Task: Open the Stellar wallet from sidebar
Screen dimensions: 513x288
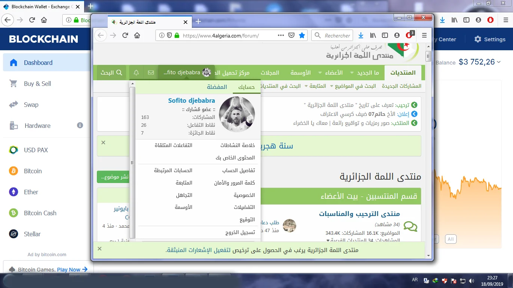Action: 32,234
